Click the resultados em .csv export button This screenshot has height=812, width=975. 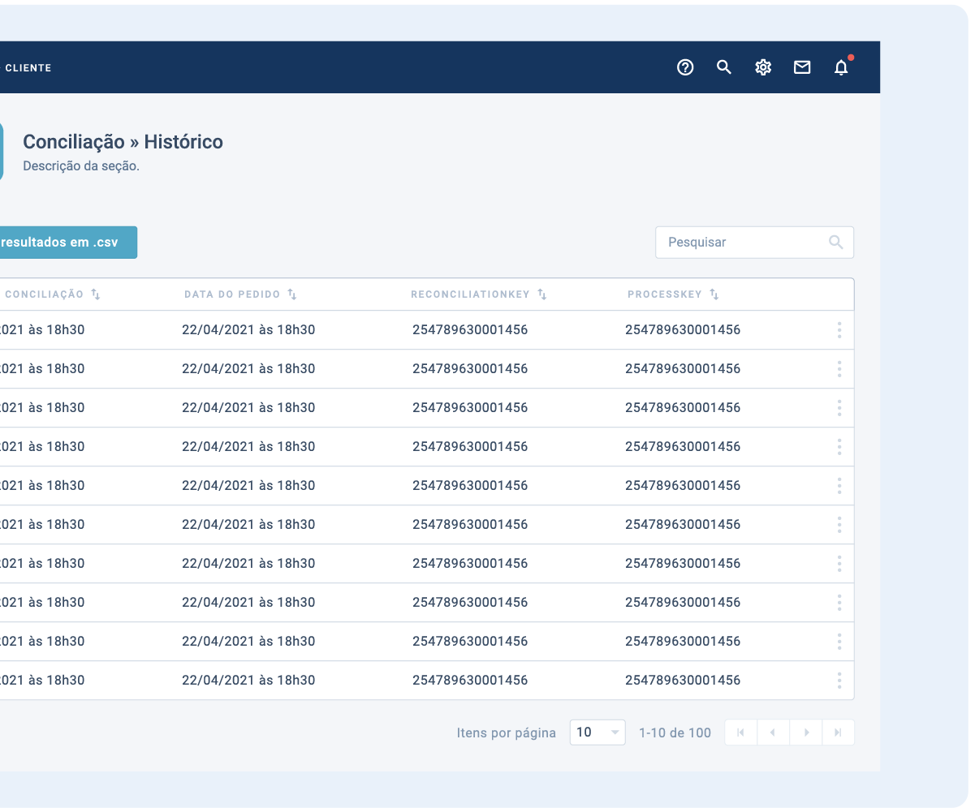(x=68, y=243)
